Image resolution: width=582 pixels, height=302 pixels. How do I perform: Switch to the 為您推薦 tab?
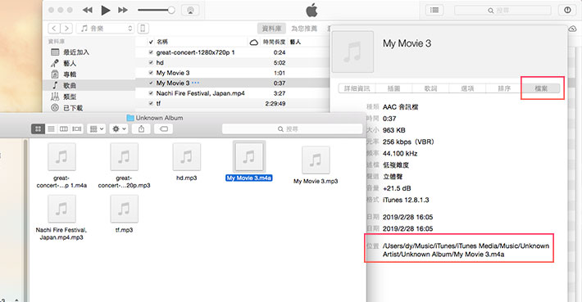pos(304,29)
